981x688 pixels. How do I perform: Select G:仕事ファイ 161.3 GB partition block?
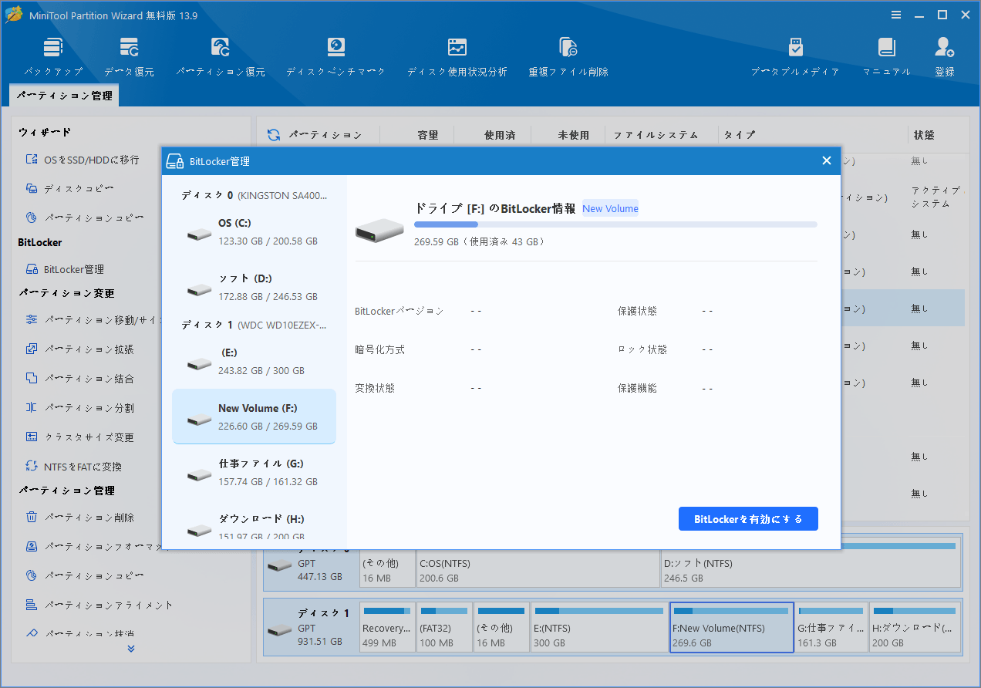831,627
